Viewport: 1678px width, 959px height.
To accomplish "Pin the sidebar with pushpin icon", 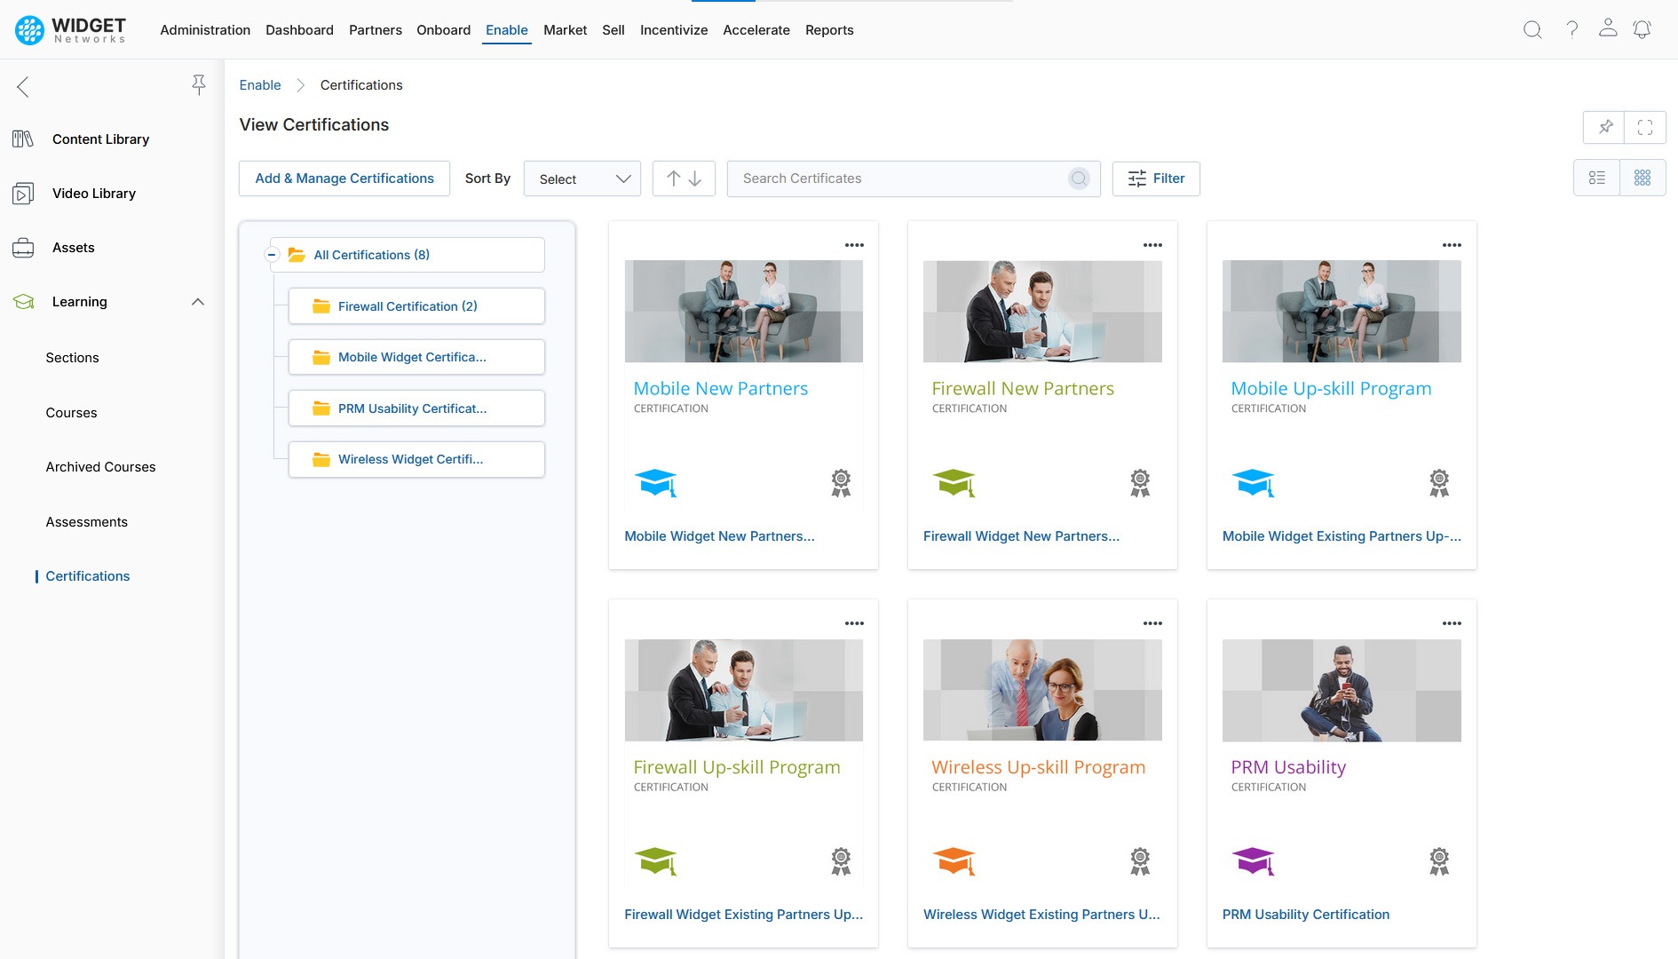I will (x=199, y=85).
